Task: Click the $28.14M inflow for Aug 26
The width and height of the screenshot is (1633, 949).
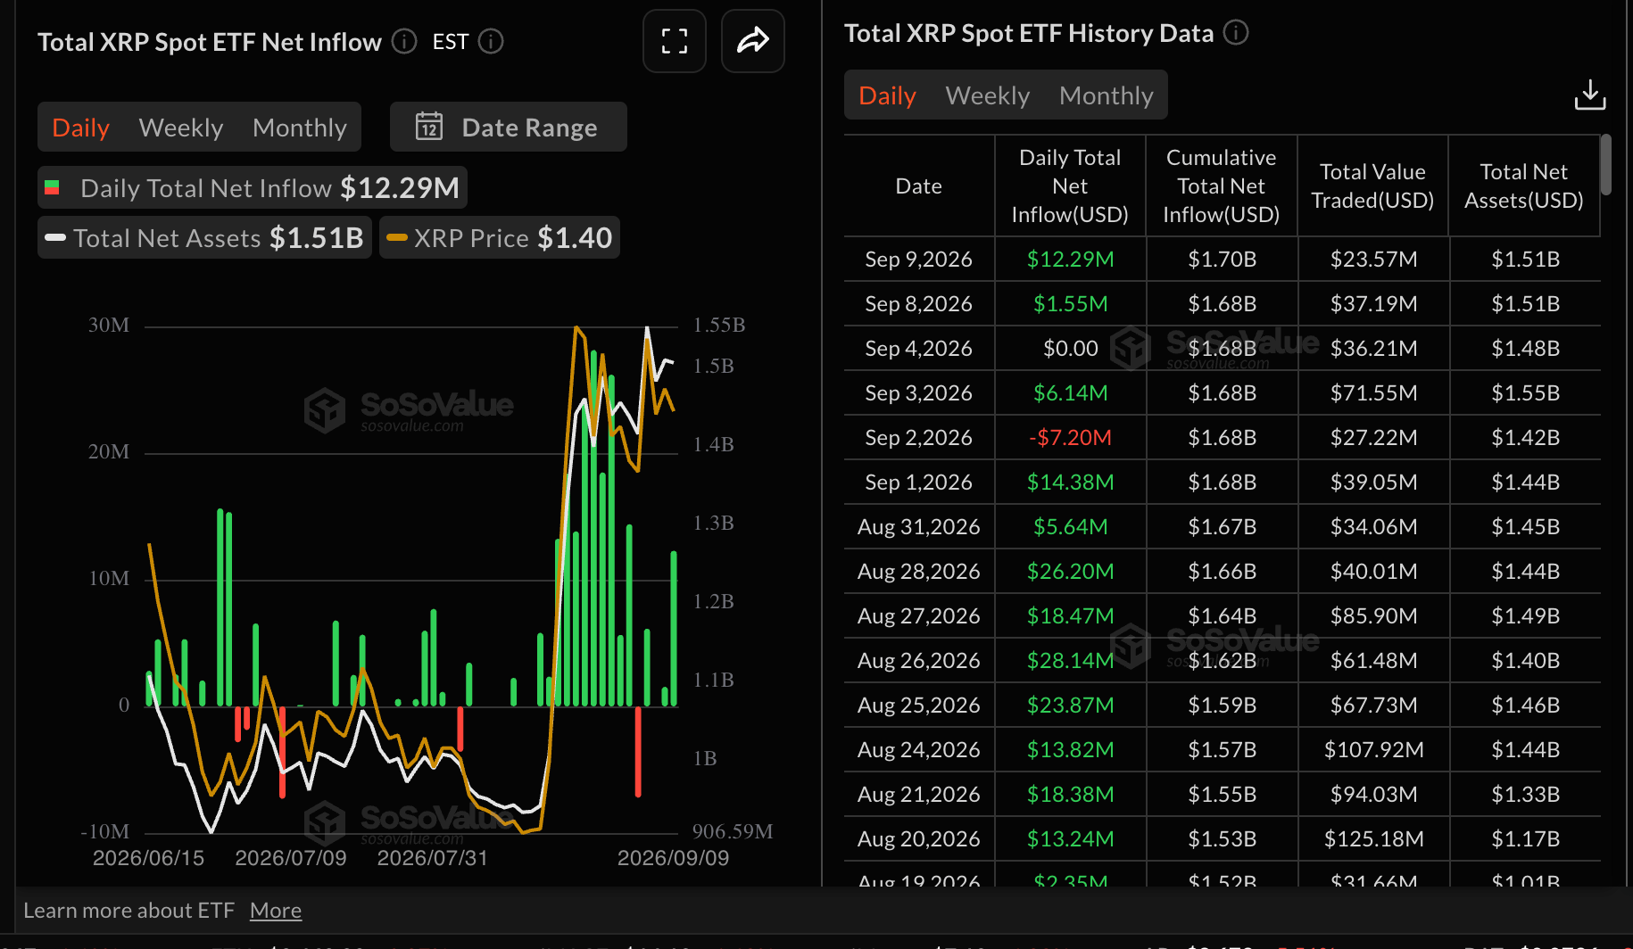Action: tap(1070, 661)
